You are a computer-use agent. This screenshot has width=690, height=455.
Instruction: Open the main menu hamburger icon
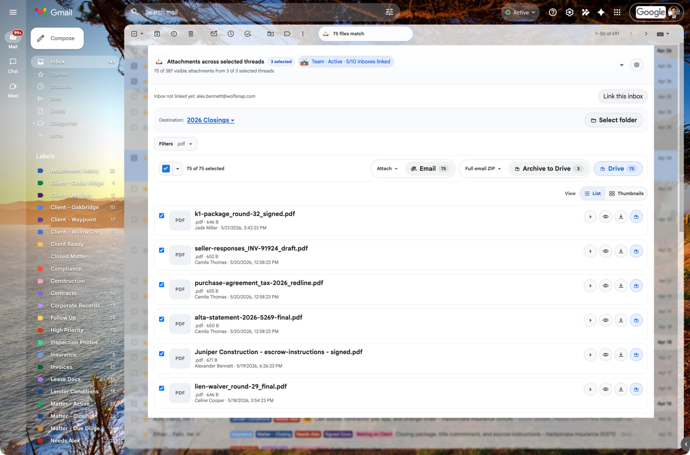click(x=13, y=12)
